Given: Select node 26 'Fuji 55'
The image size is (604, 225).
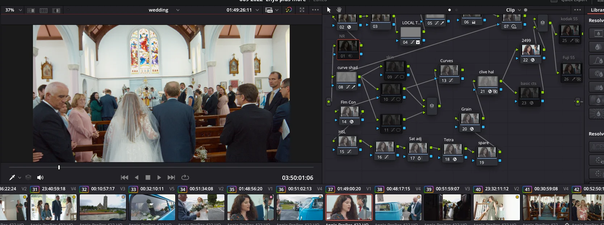Looking at the screenshot, I should [571, 73].
